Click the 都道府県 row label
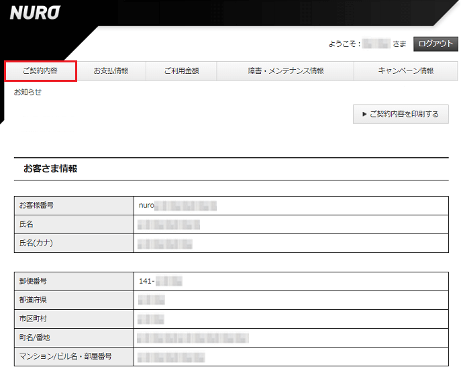Viewport: 463px width, 369px height. (x=33, y=300)
